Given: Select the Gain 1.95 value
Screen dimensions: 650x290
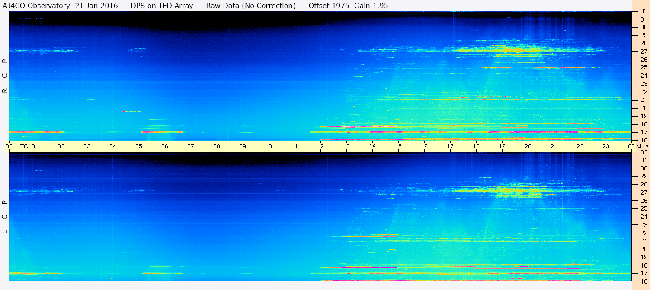Looking at the screenshot, I should tap(371, 6).
